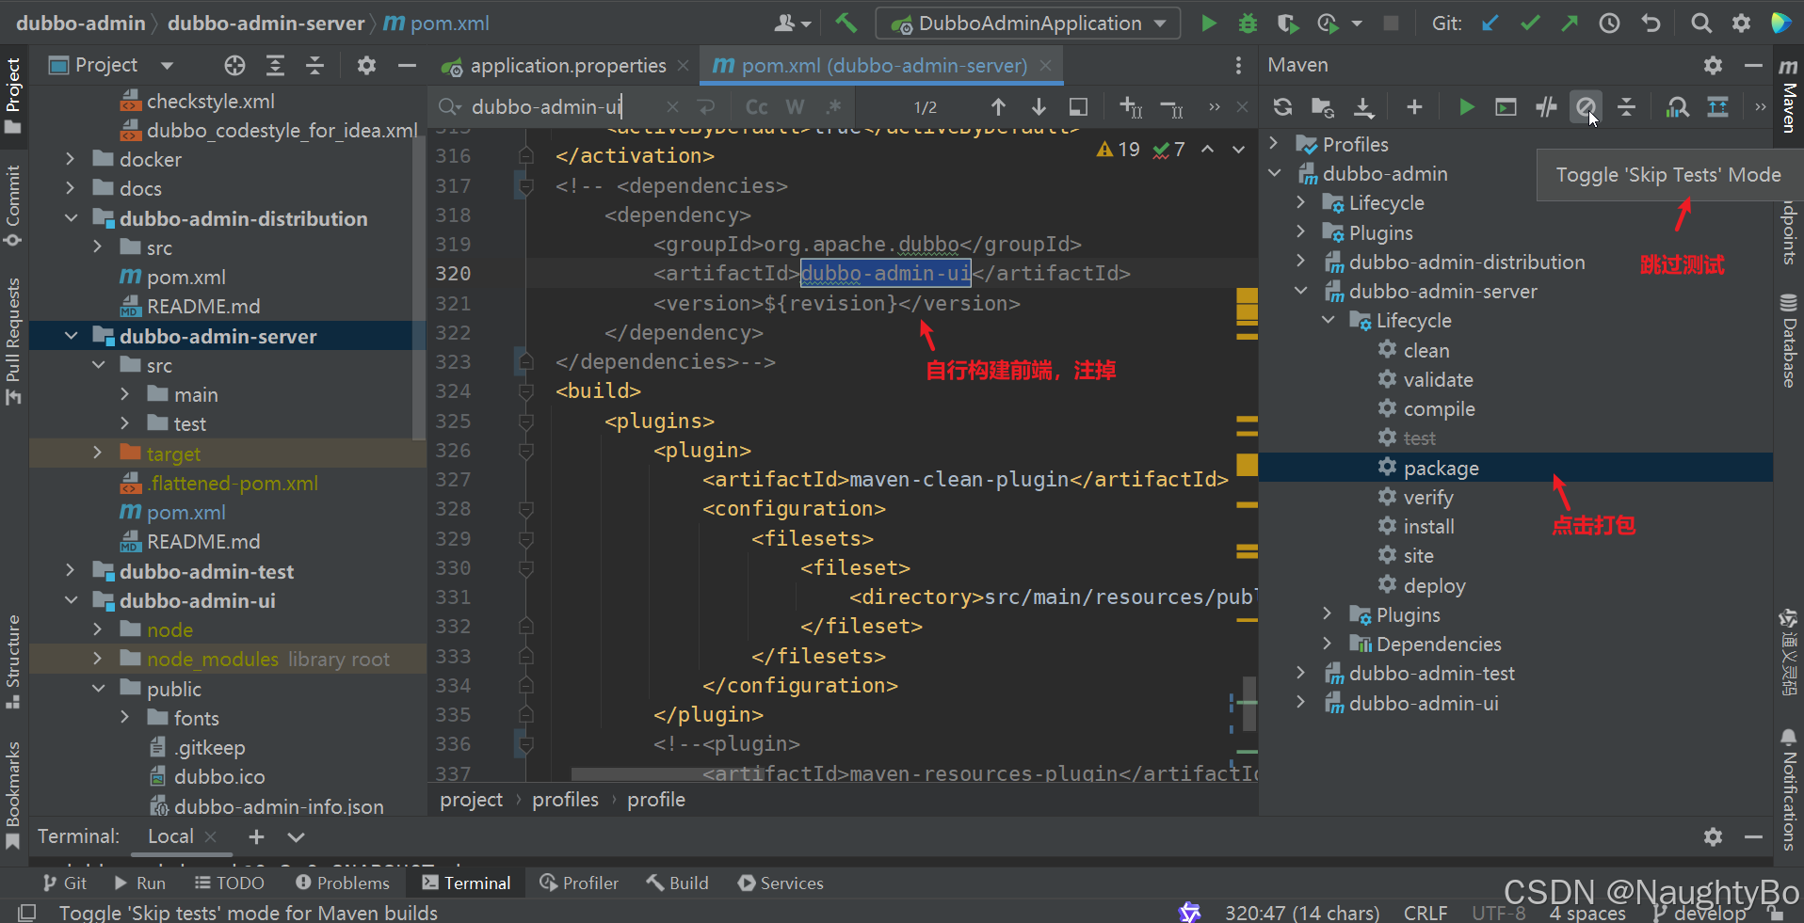The image size is (1804, 923).
Task: Run DubboAdminApplication with green play icon
Action: click(x=1209, y=23)
